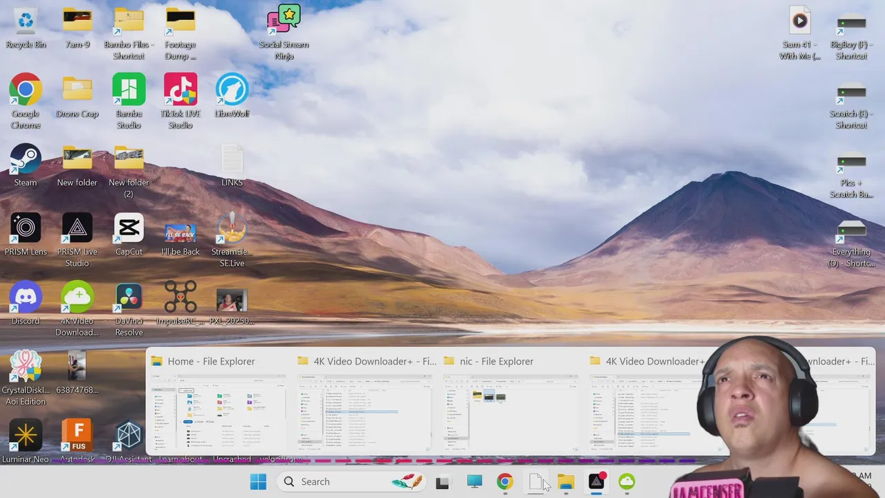The height and width of the screenshot is (498, 885).
Task: Open Task View from the taskbar
Action: [x=442, y=482]
